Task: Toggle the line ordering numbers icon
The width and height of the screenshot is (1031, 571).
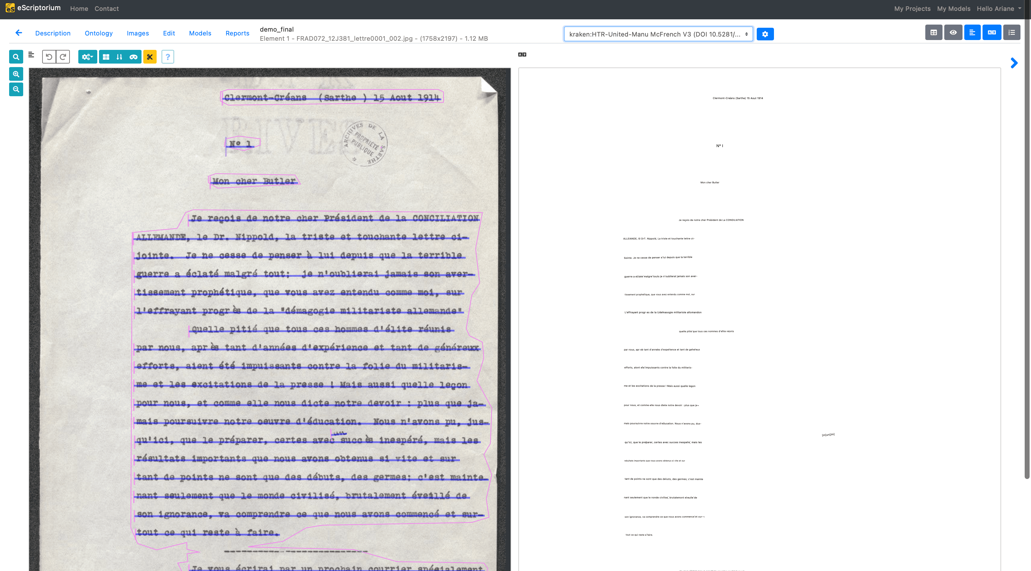Action: [119, 57]
